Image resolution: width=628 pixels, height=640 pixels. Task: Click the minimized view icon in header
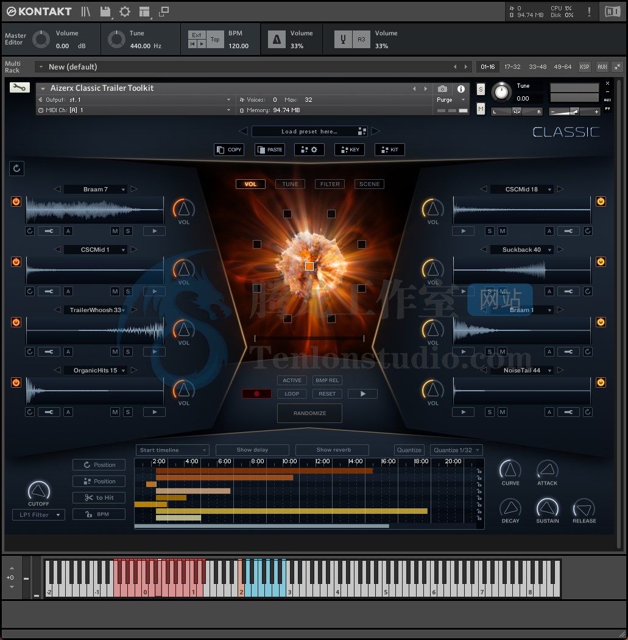tap(164, 12)
